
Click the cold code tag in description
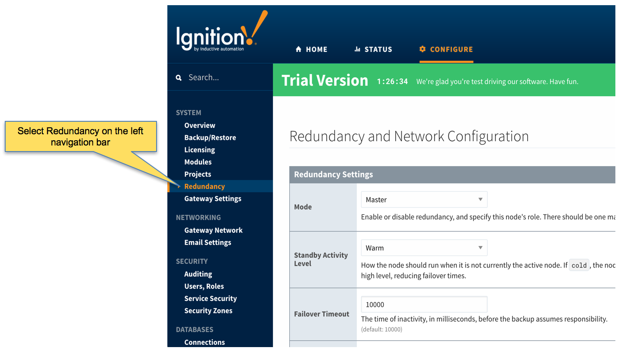[x=579, y=265]
